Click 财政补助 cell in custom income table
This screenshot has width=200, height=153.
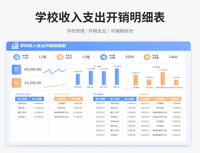pos(22,103)
